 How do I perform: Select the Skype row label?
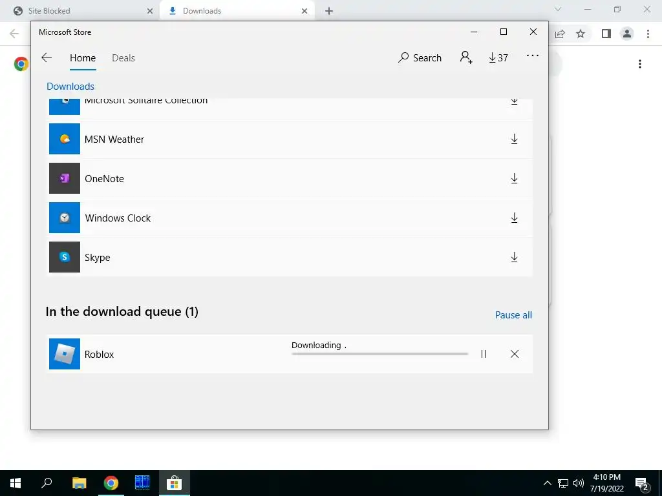[98, 258]
